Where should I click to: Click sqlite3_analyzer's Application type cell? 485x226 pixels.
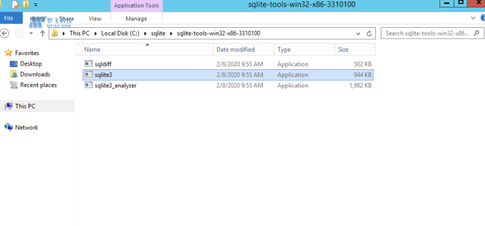coord(293,86)
